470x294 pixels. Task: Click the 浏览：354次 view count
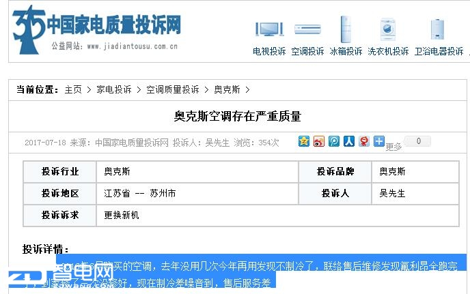256,143
